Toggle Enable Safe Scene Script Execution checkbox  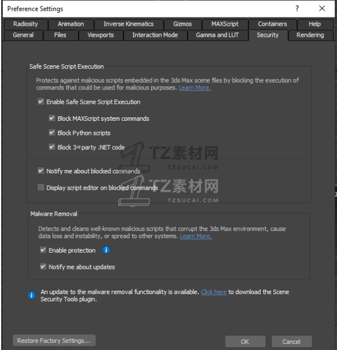(x=41, y=102)
